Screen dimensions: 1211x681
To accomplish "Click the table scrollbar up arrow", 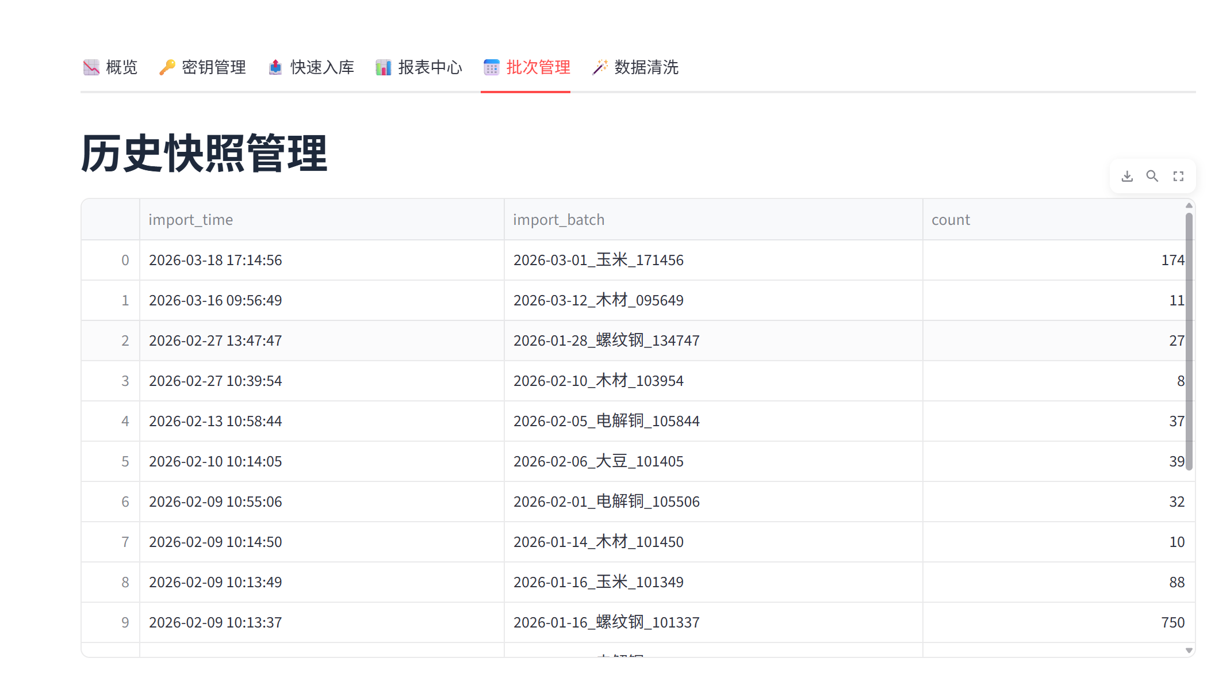I will (1189, 205).
